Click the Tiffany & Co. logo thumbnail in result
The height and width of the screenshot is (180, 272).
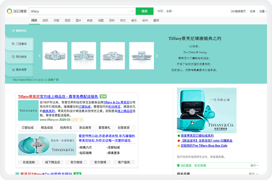(28, 110)
